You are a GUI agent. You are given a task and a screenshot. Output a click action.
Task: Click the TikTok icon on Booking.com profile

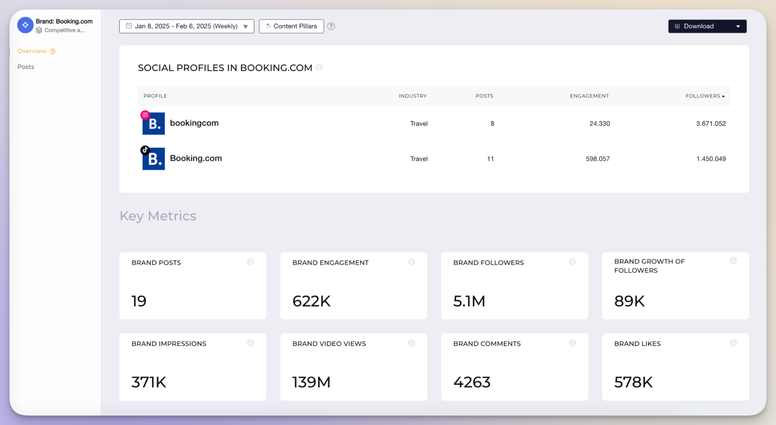point(145,149)
